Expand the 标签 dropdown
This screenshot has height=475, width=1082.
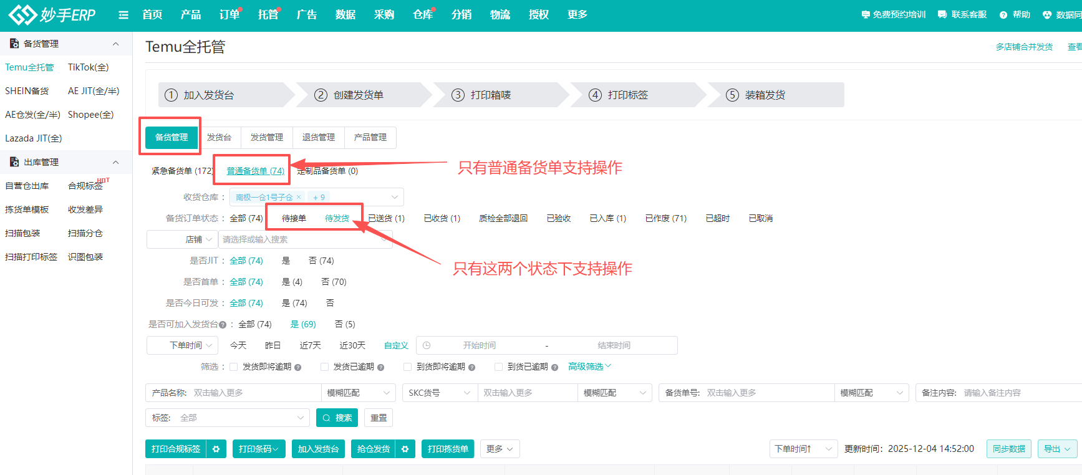(228, 418)
